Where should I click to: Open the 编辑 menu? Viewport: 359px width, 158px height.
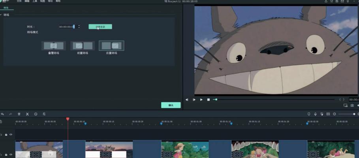27,1
